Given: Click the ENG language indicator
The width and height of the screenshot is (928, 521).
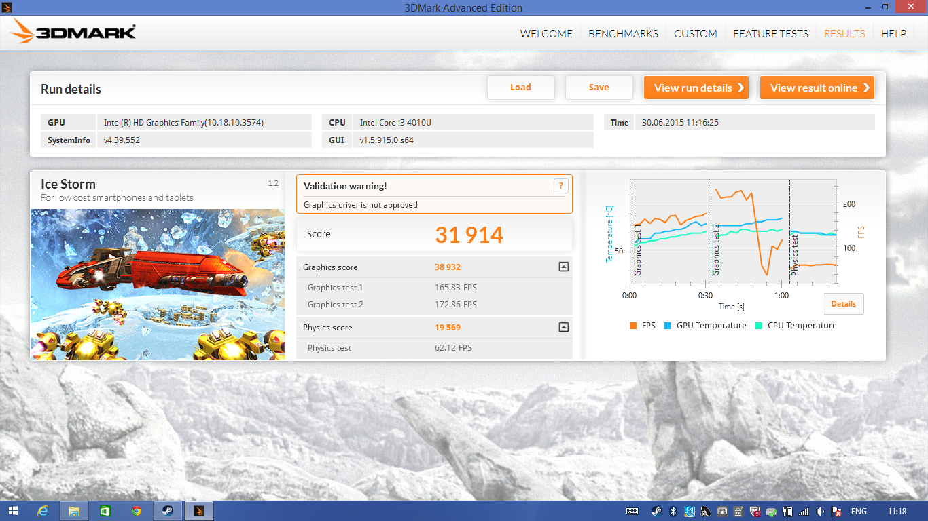Looking at the screenshot, I should (x=859, y=512).
